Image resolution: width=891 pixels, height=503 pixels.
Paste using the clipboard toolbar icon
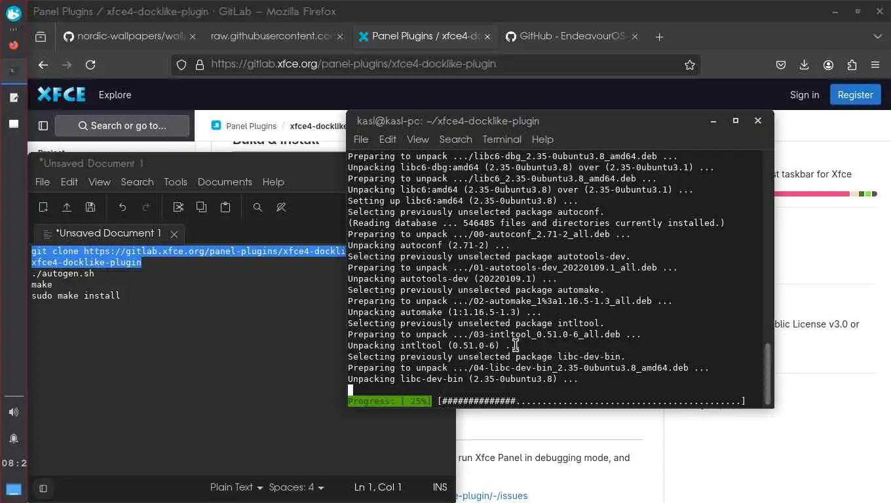(225, 207)
